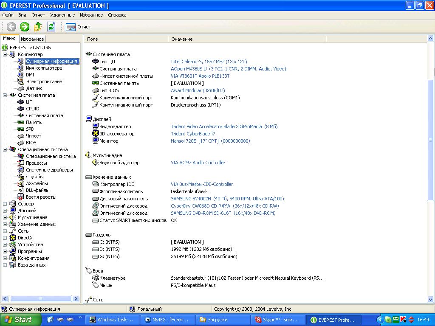Open the Файл menu

[x=8, y=15]
